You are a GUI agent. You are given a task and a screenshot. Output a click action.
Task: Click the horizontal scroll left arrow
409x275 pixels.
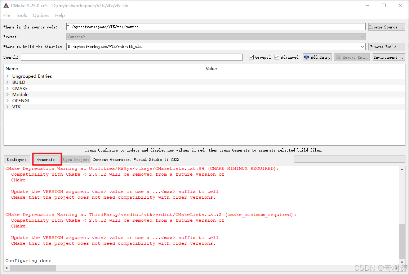click(x=7, y=268)
